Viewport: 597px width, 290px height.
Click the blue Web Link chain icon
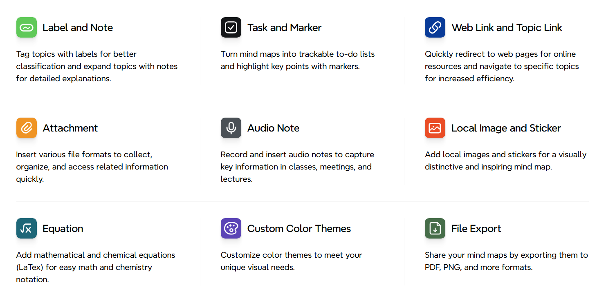[435, 27]
